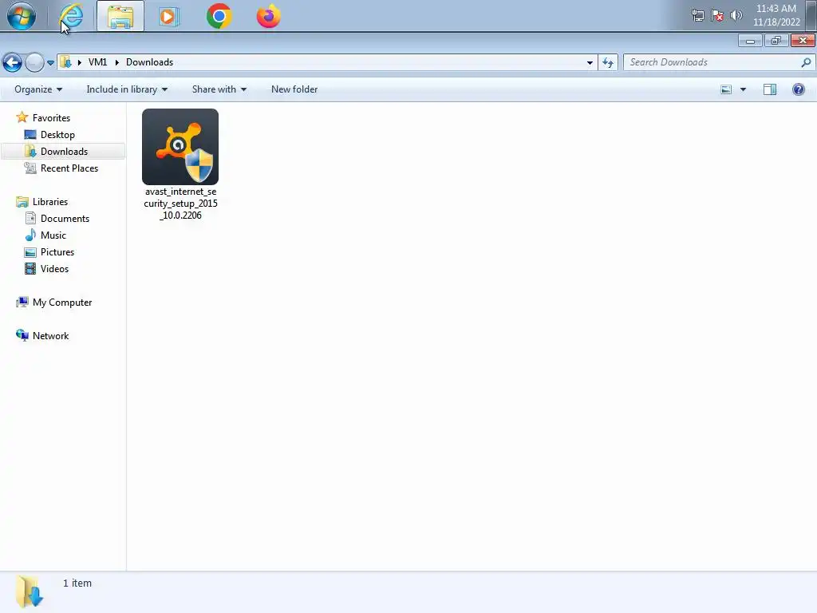The height and width of the screenshot is (613, 817).
Task: Open the Help question mark icon
Action: click(798, 89)
